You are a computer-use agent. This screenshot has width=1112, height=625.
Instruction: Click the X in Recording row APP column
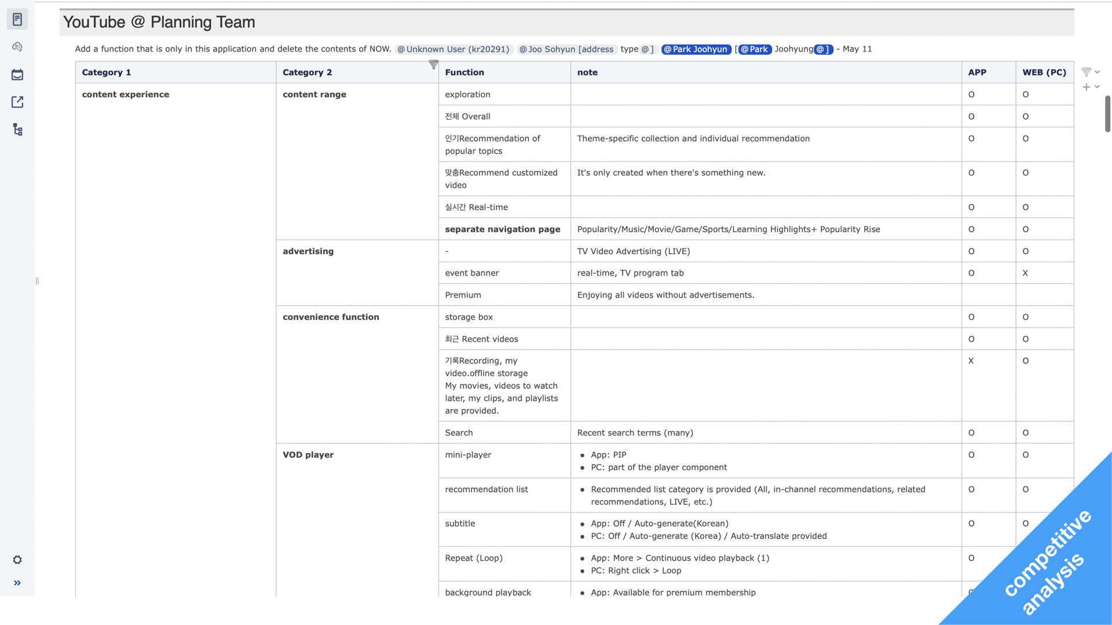971,361
